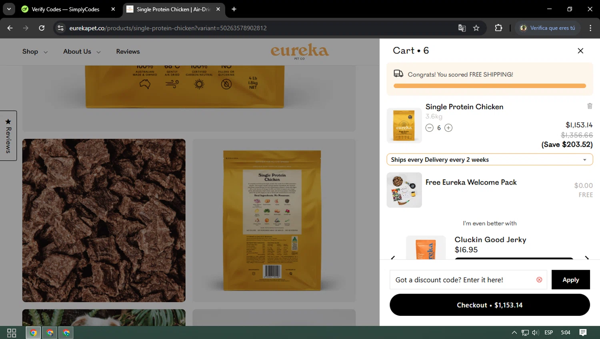The image size is (600, 339).
Task: Open the notification center icon
Action: point(583,333)
